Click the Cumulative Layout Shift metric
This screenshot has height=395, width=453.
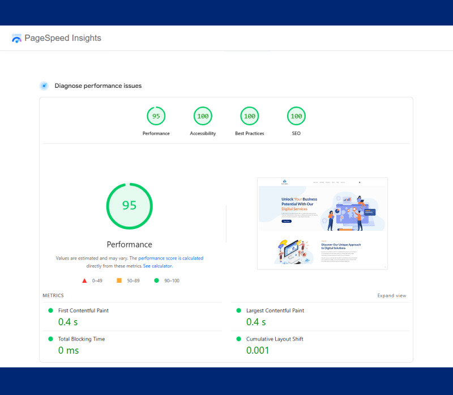coord(274,339)
